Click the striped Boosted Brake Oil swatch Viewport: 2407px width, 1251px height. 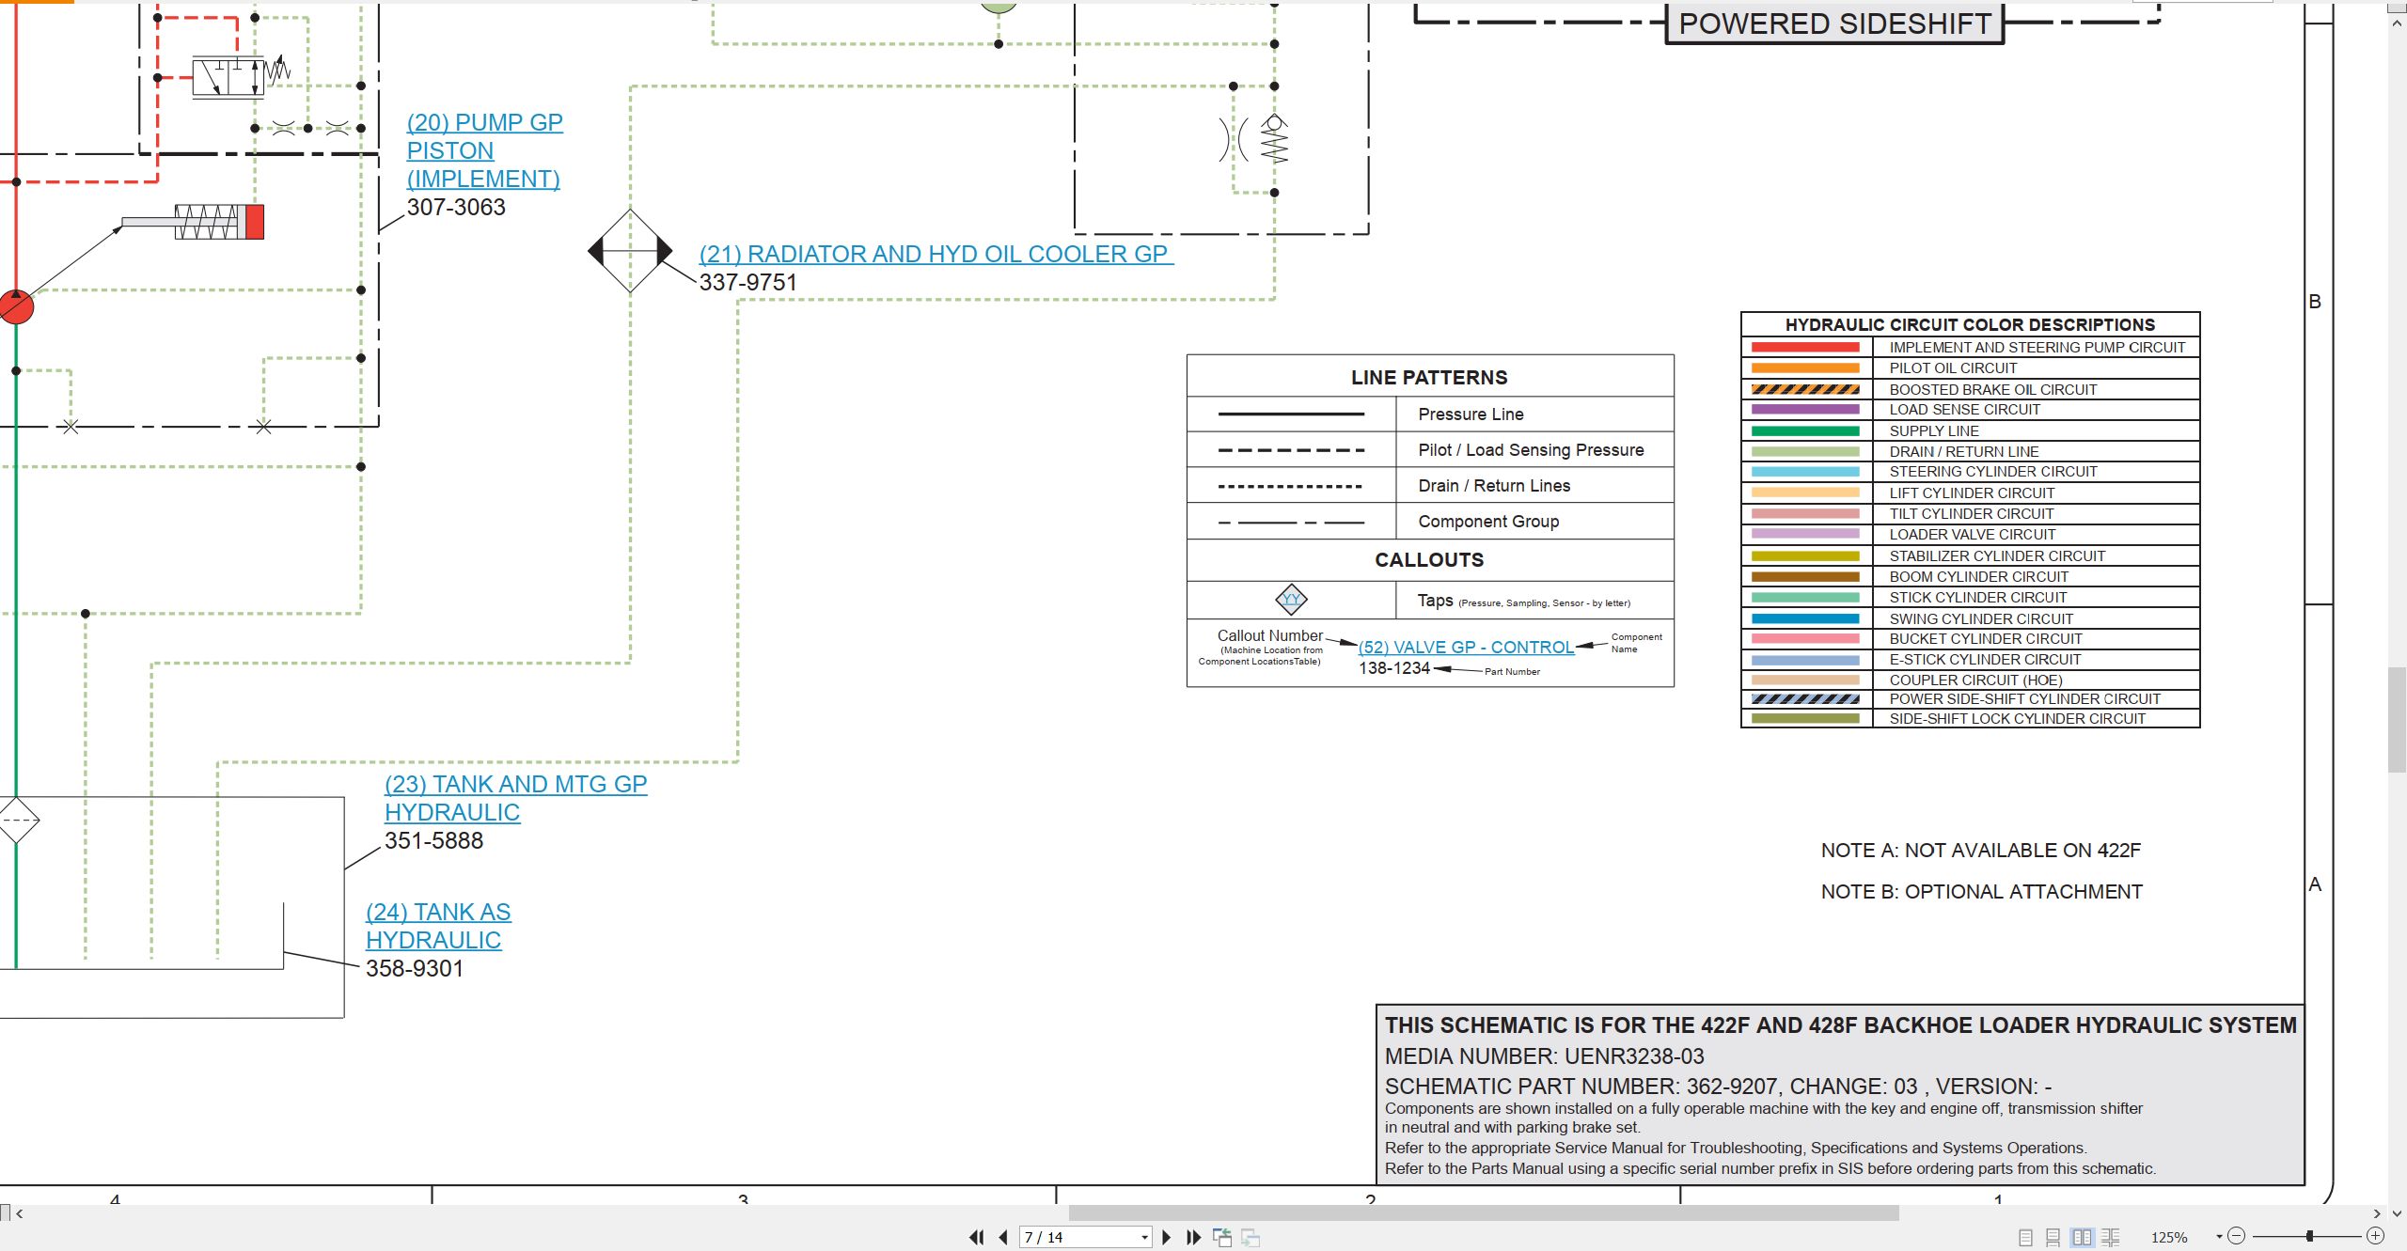(1805, 389)
